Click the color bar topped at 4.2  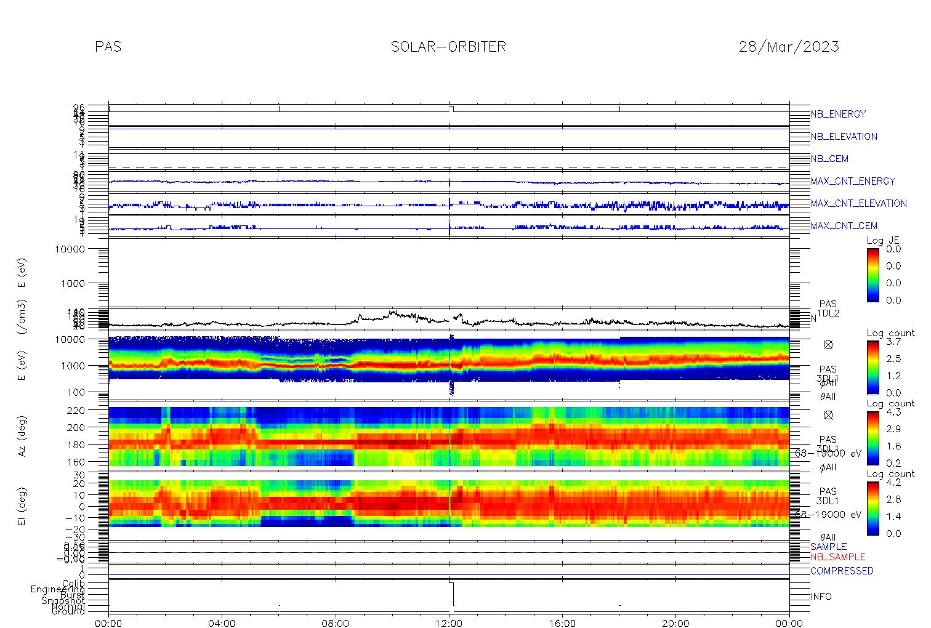[x=873, y=508]
